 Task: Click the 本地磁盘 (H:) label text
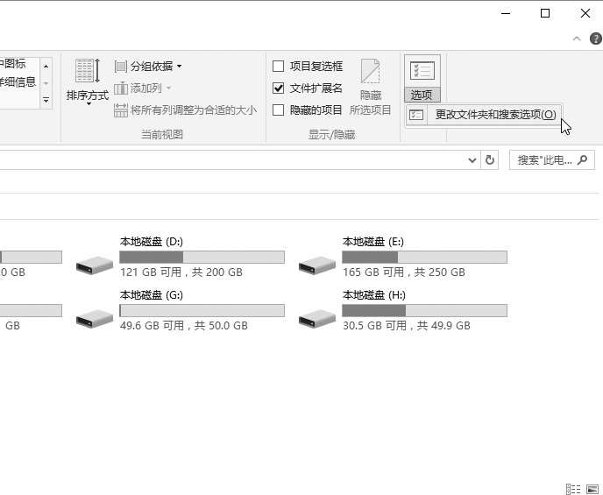[x=374, y=295]
